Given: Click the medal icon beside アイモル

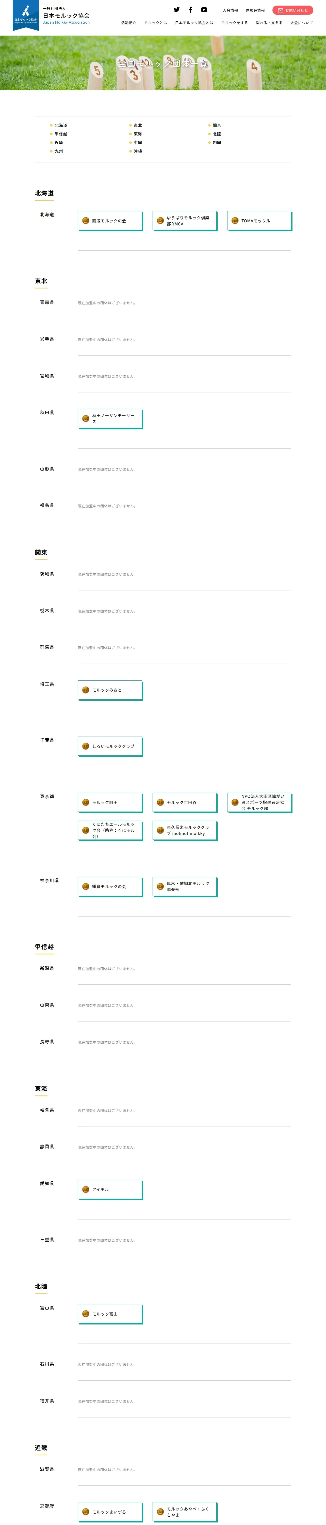Looking at the screenshot, I should pos(85,1189).
